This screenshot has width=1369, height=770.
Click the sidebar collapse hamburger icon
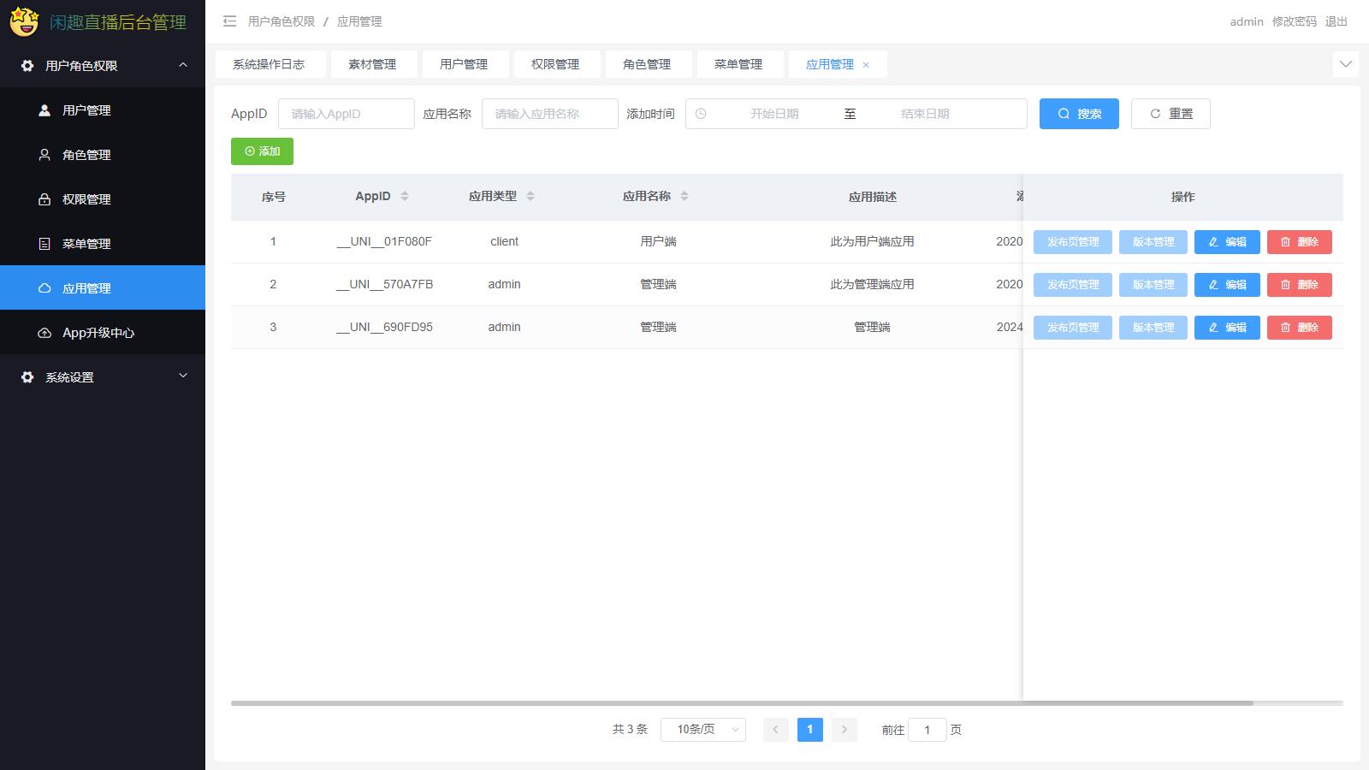pos(229,21)
